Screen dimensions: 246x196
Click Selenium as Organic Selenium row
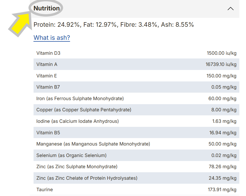point(136,155)
